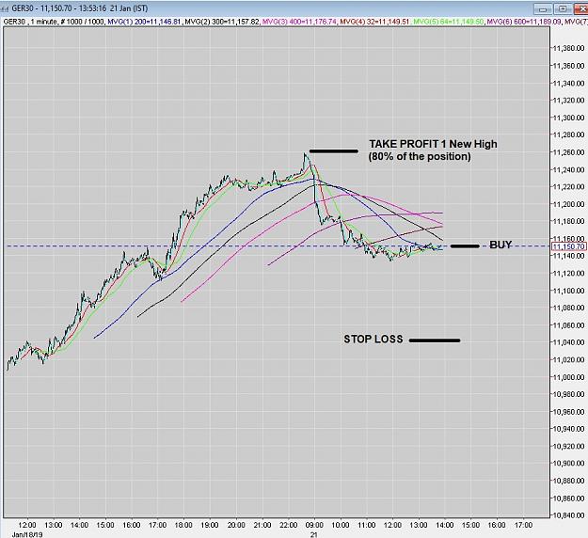This screenshot has height=538, width=588.
Task: Click the '11:00' time axis label
Action: [366, 525]
